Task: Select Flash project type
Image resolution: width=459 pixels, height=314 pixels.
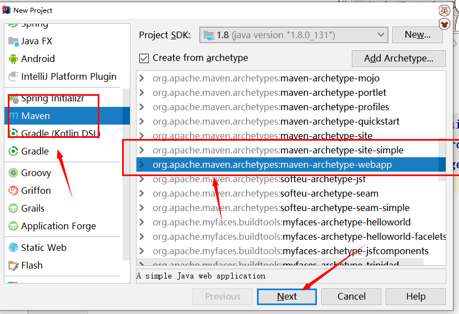Action: click(x=32, y=265)
